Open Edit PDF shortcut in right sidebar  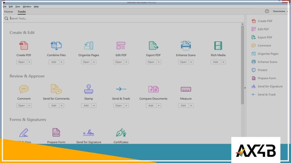tap(260, 29)
